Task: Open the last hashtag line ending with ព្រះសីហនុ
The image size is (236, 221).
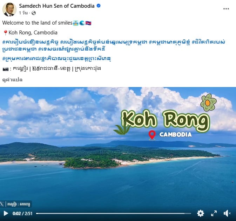Action: pyautogui.click(x=57, y=59)
